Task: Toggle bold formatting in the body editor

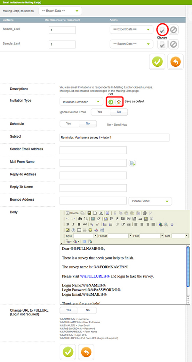Action: pyautogui.click(x=68, y=224)
